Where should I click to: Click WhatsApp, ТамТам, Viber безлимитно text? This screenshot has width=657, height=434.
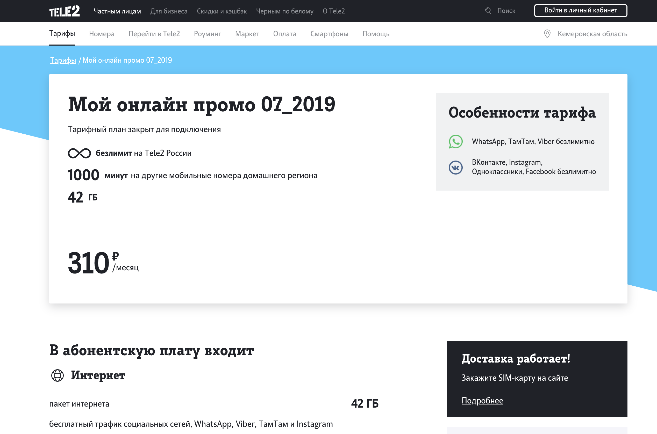click(533, 141)
